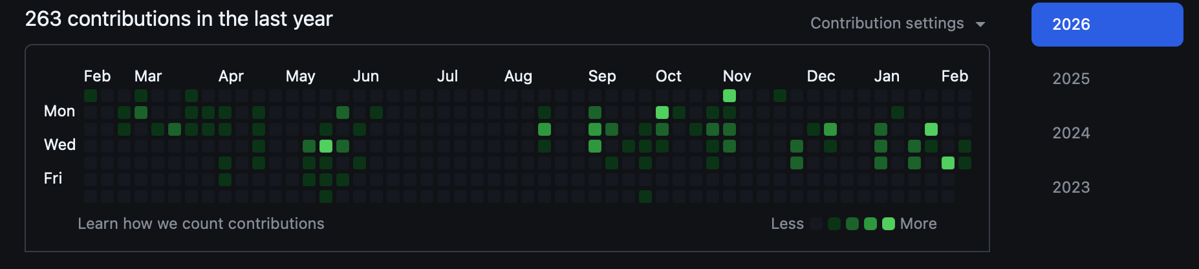Click the Dec month label

tap(821, 76)
